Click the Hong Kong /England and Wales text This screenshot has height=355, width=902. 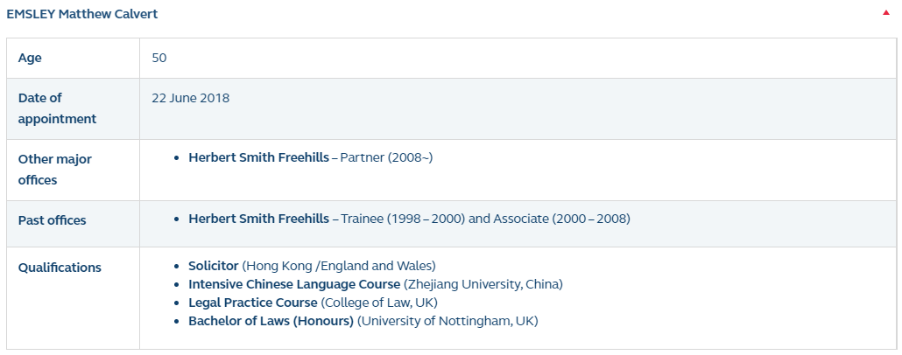pos(339,266)
